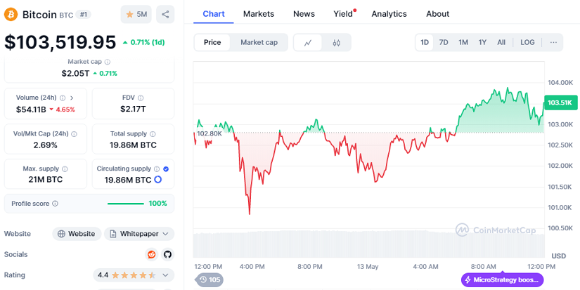Toggle the LOG scale on chart
The image size is (580, 290).
tap(527, 42)
